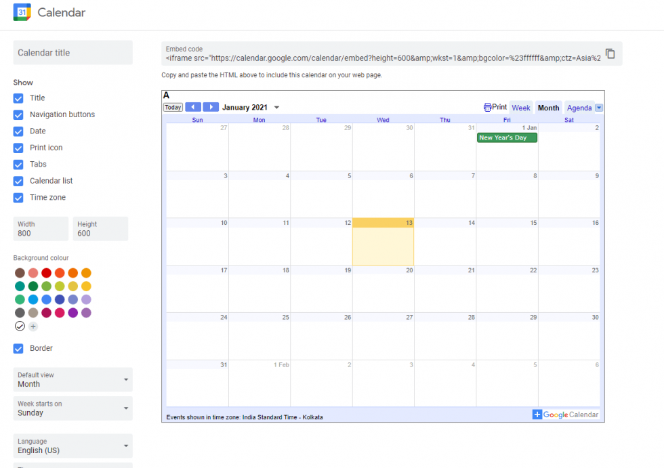Image resolution: width=664 pixels, height=468 pixels.
Task: Select the dark grey colour swatch
Action: point(20,313)
